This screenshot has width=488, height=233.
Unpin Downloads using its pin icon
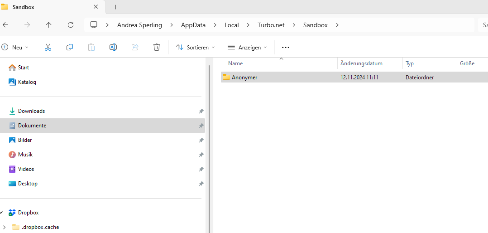[x=201, y=111]
